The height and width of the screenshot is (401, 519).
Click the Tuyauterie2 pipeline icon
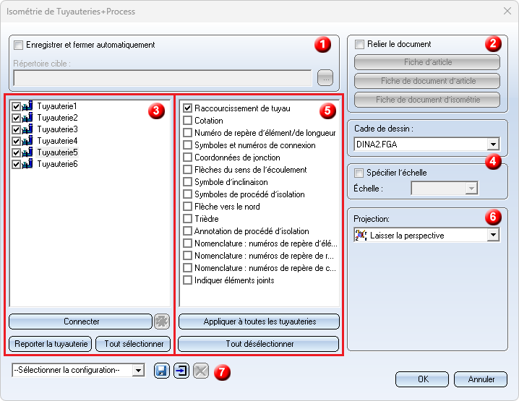coord(27,118)
